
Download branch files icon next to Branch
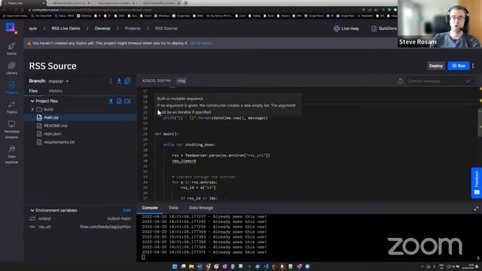point(119,81)
